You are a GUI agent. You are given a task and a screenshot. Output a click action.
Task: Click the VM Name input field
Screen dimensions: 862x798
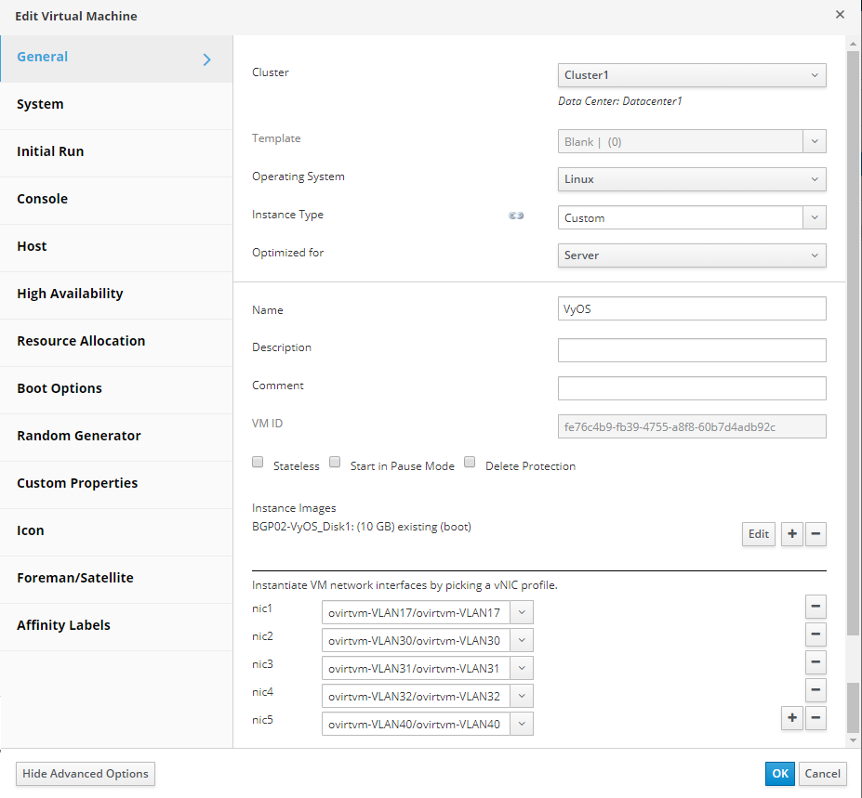pyautogui.click(x=692, y=309)
